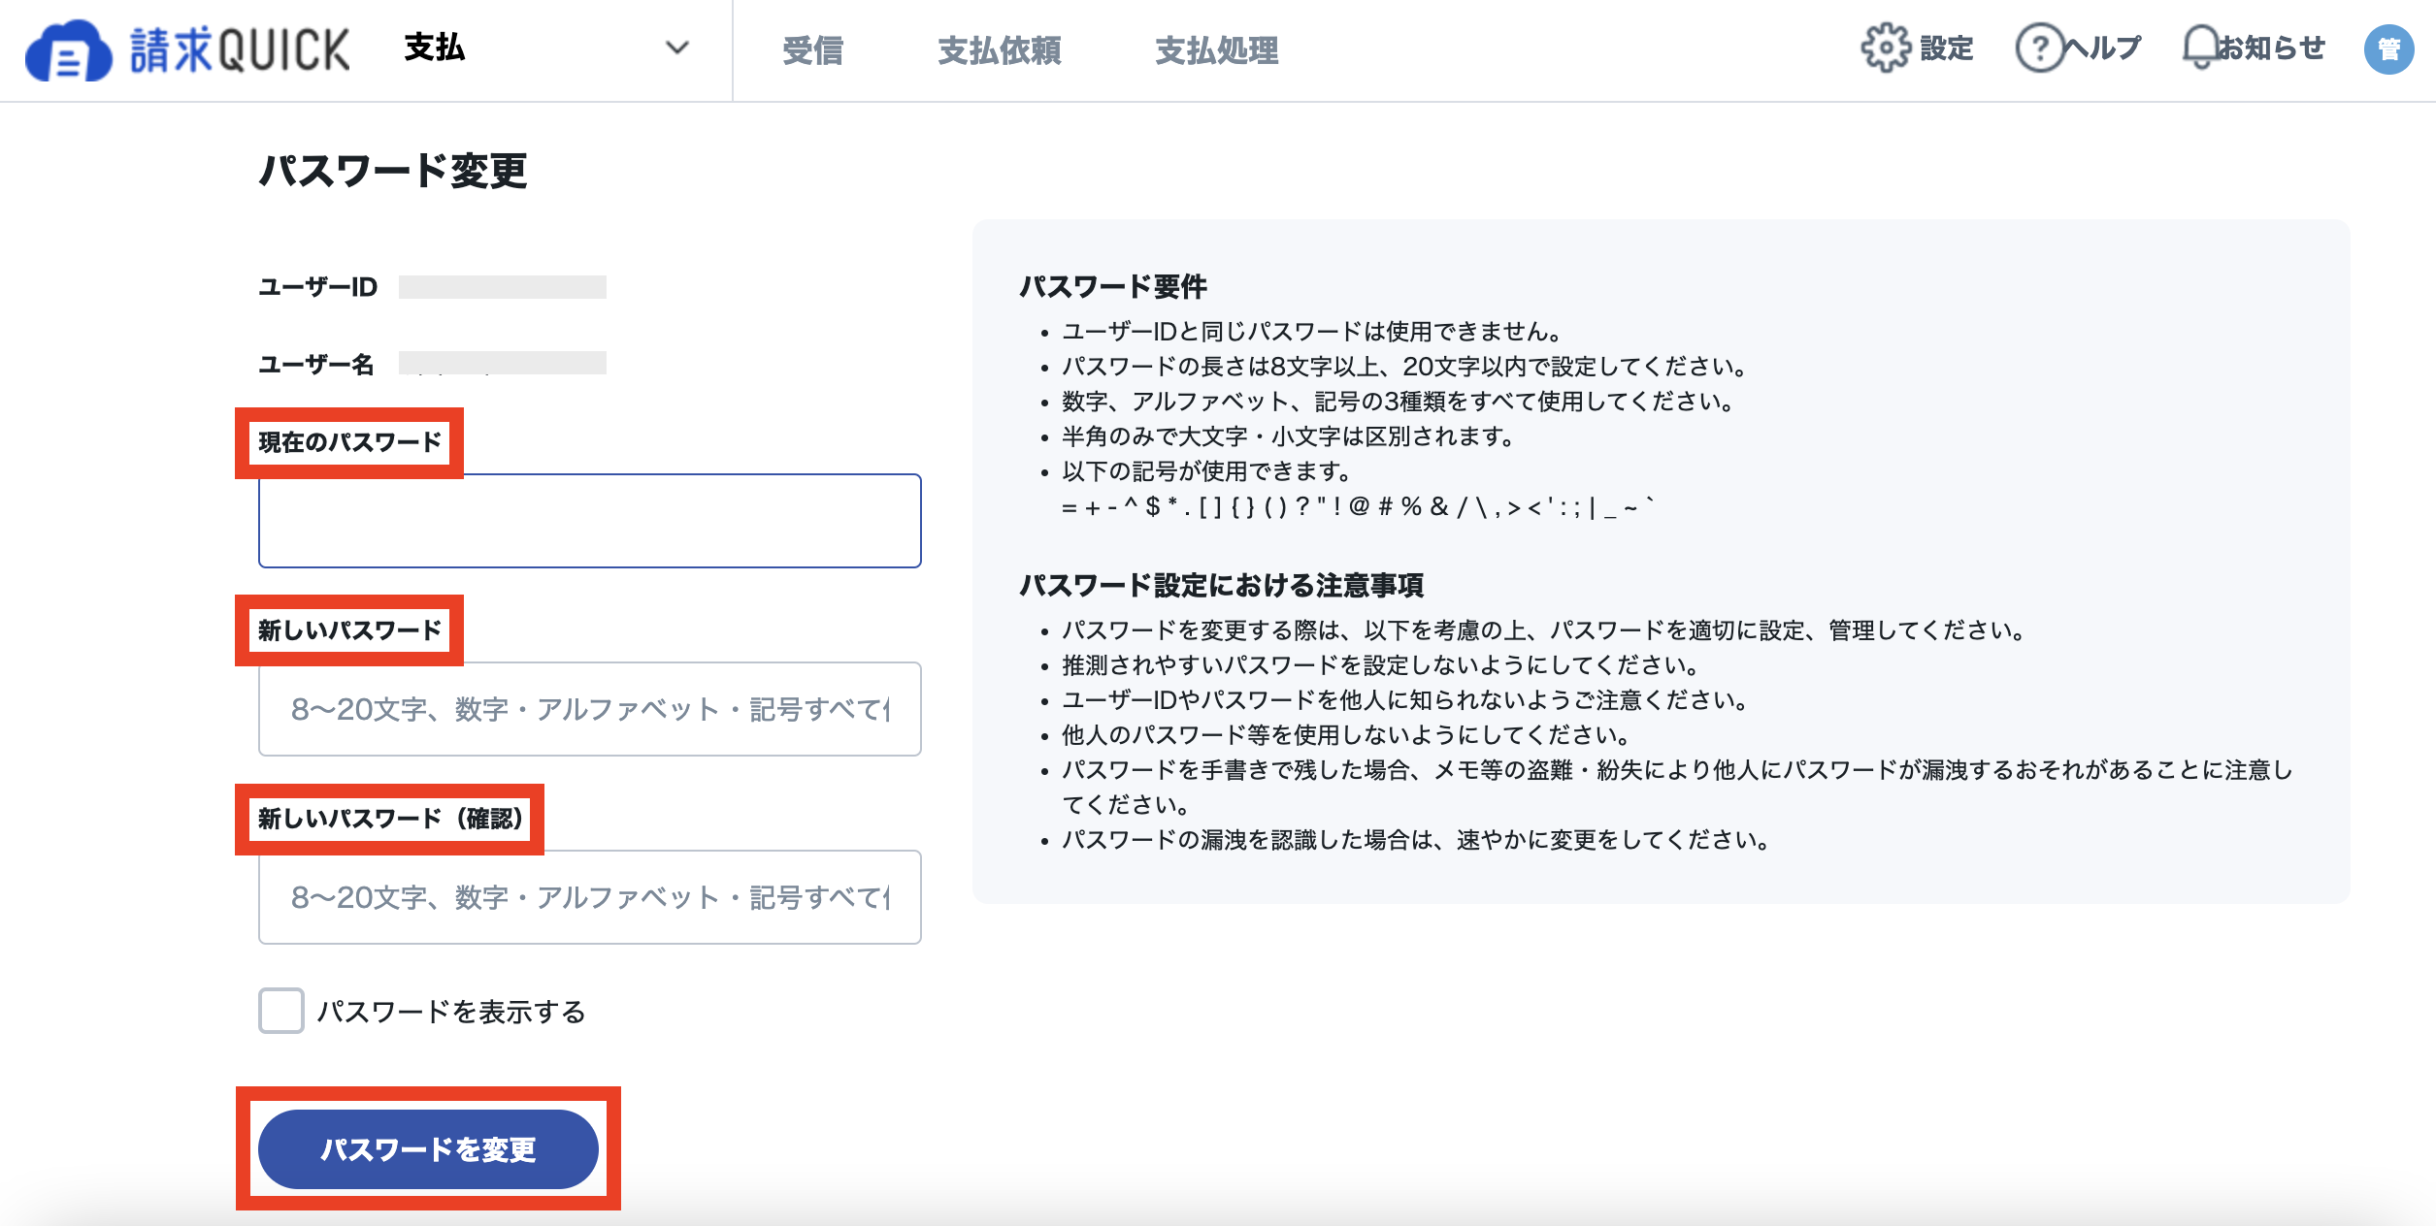
Task: Click the ヘルプ label
Action: [x=2102, y=48]
